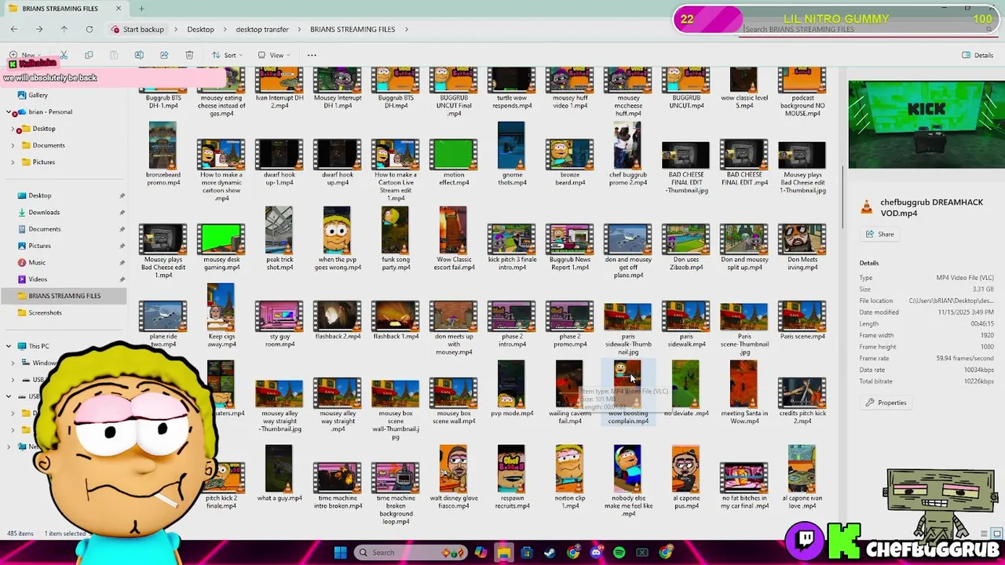Click BRIANS STREAMING FILES breadcrumb

353,29
